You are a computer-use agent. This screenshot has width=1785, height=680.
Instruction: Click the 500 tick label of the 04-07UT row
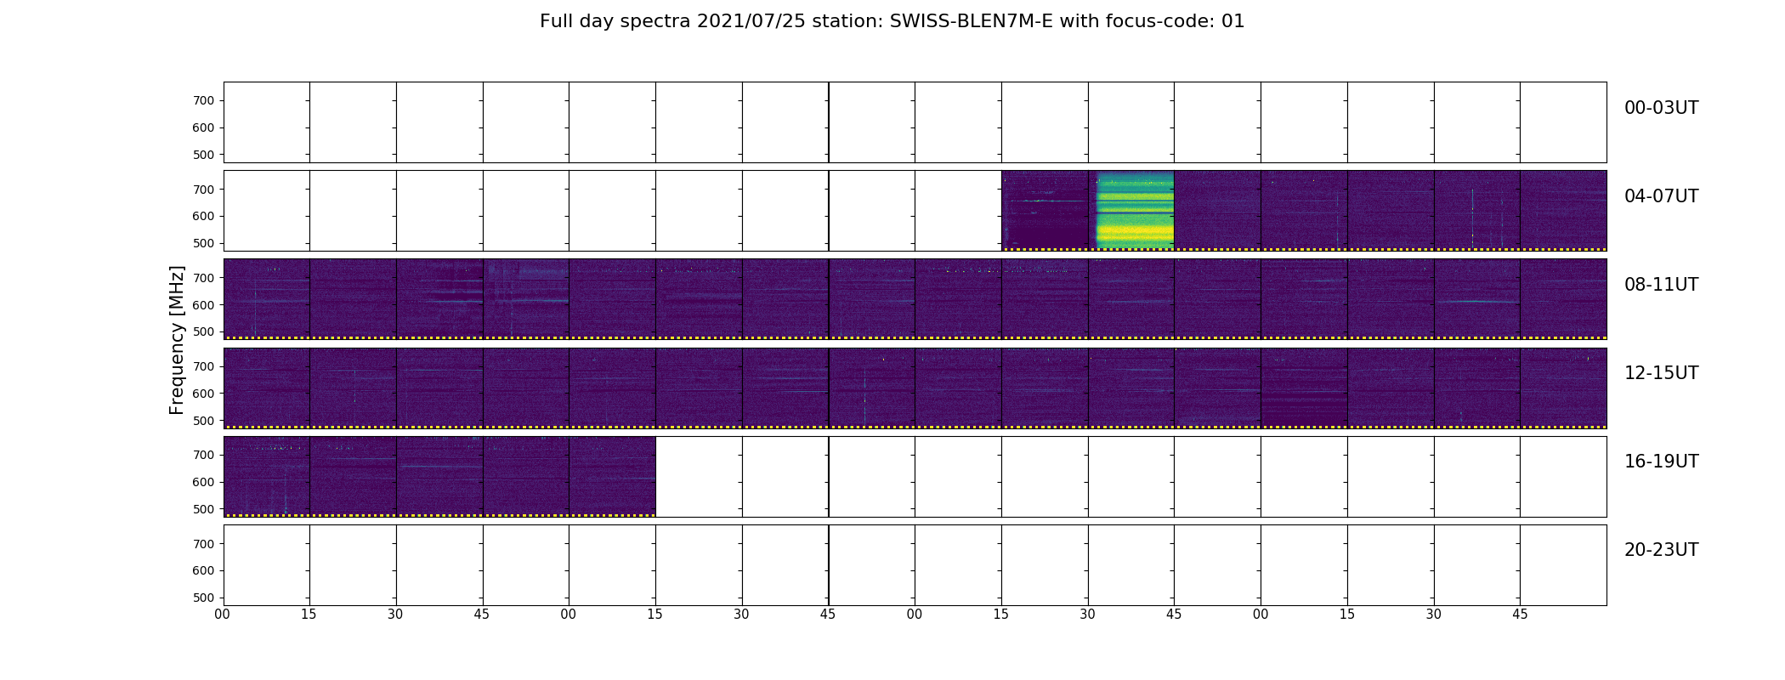click(x=204, y=243)
